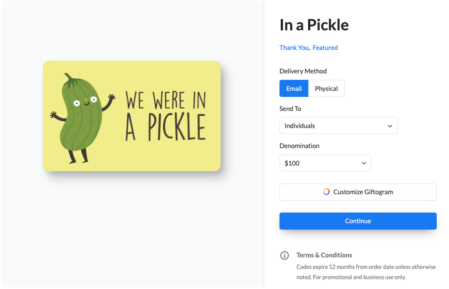Open the Individuals recipient selector
This screenshot has width=449, height=289.
[338, 125]
